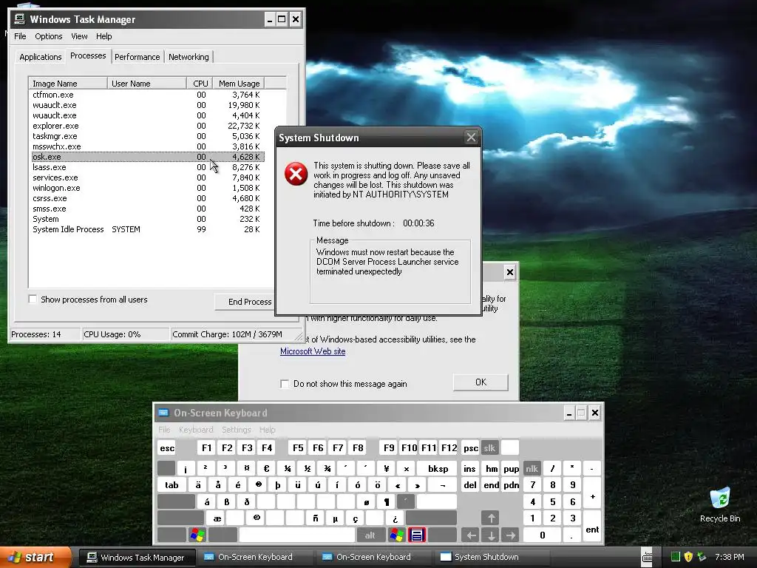
Task: Select System Idle Process row
Action: [x=147, y=229]
